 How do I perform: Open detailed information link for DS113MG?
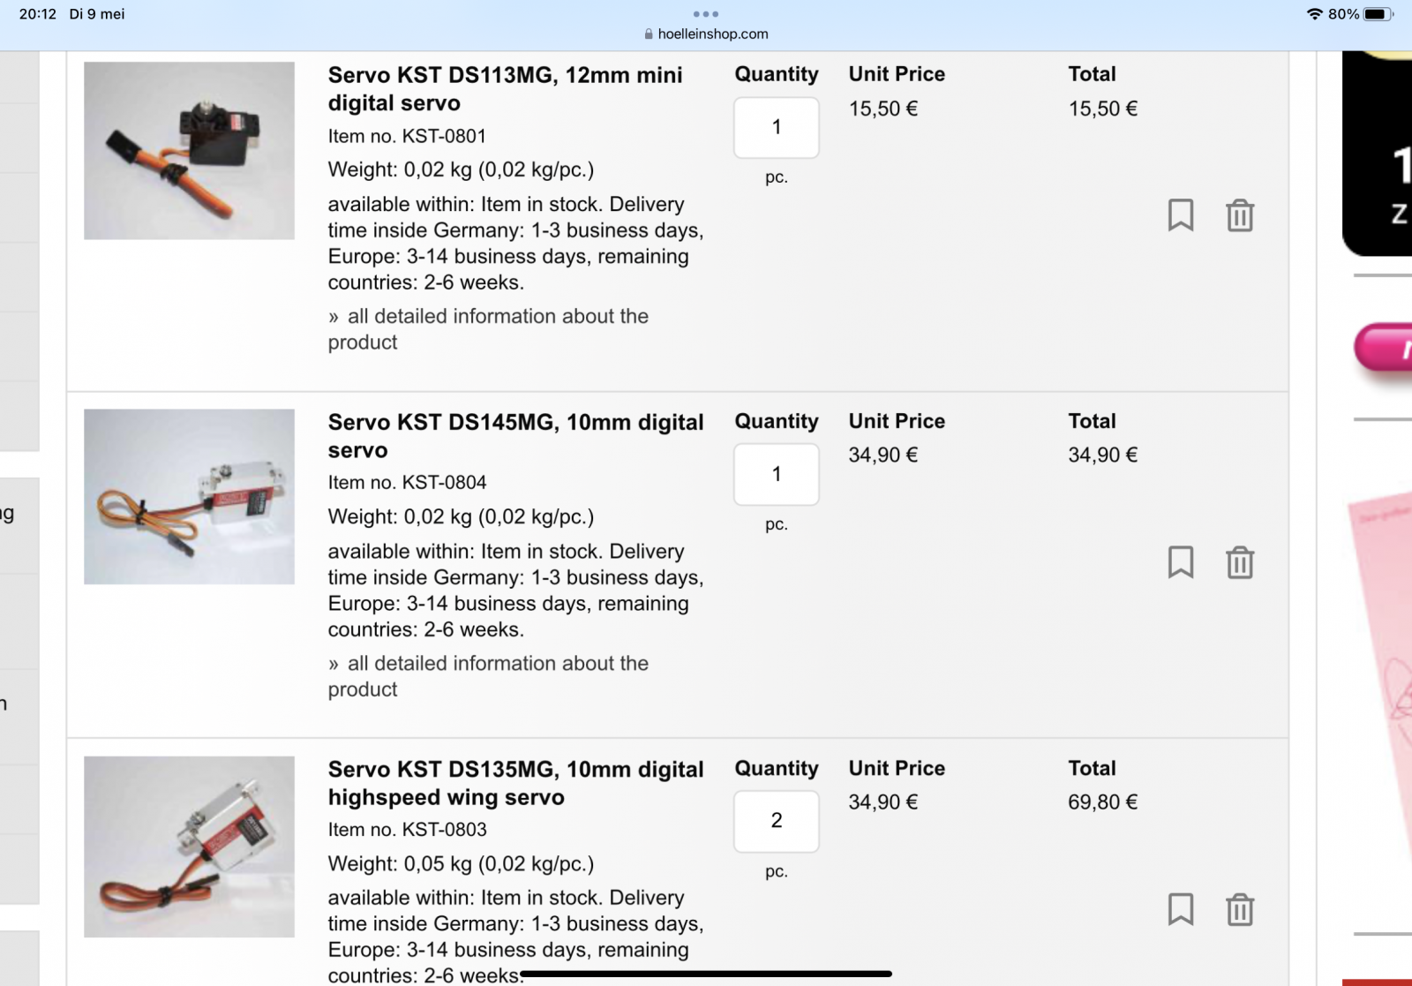(x=489, y=329)
